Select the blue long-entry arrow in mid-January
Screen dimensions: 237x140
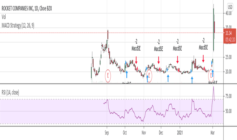tap(192, 80)
